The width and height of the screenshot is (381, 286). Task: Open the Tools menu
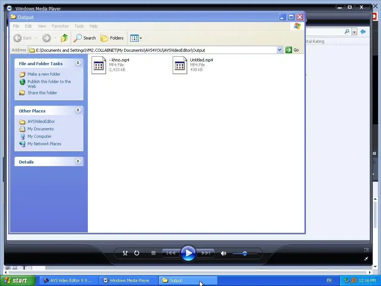coord(79,26)
